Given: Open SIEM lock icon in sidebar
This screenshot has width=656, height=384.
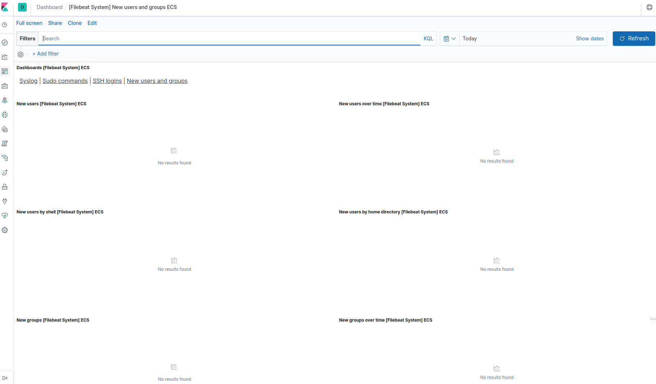Looking at the screenshot, I should coord(5,187).
